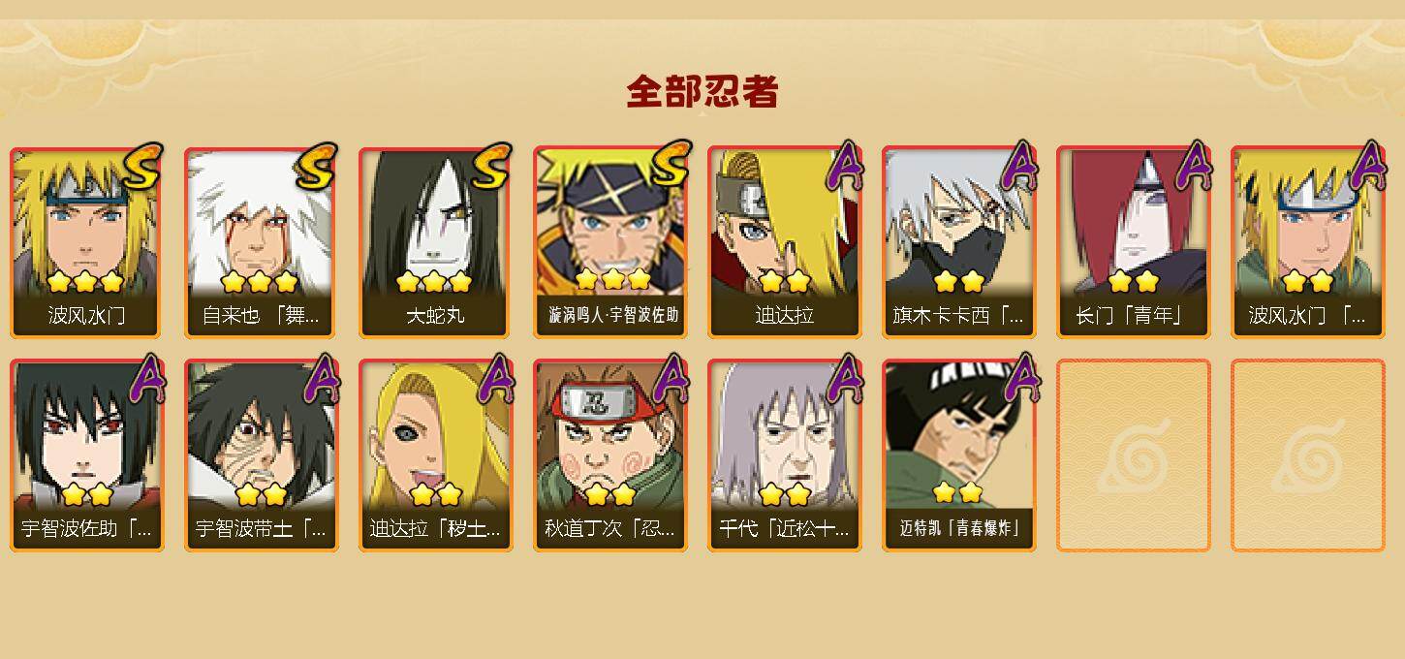The image size is (1405, 659).
Task: Open the 自来也 ninja card
Action: (x=261, y=242)
